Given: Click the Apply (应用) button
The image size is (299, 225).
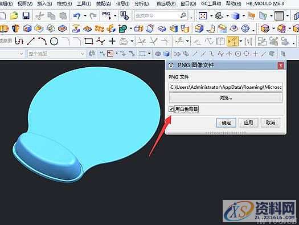Looking at the screenshot, I should 248,122.
